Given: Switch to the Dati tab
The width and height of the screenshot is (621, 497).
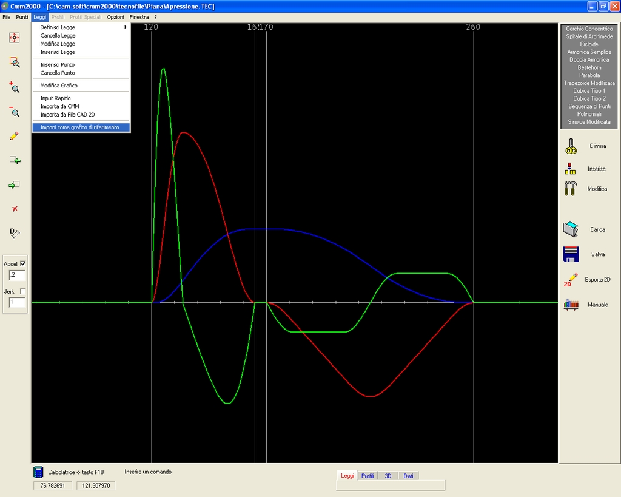Looking at the screenshot, I should [408, 476].
